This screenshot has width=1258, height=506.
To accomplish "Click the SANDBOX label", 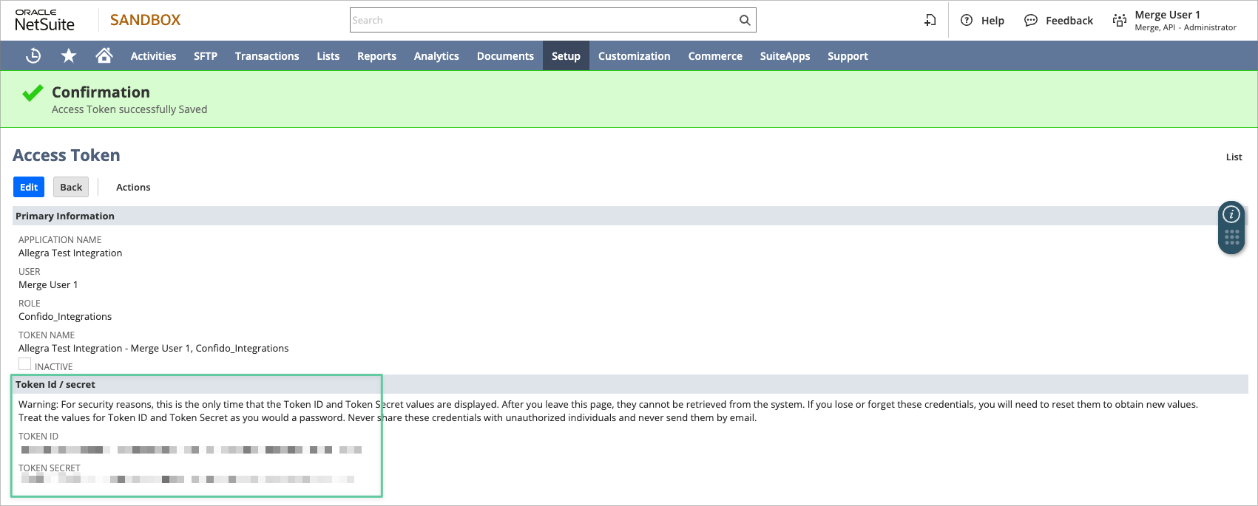I will click(146, 20).
